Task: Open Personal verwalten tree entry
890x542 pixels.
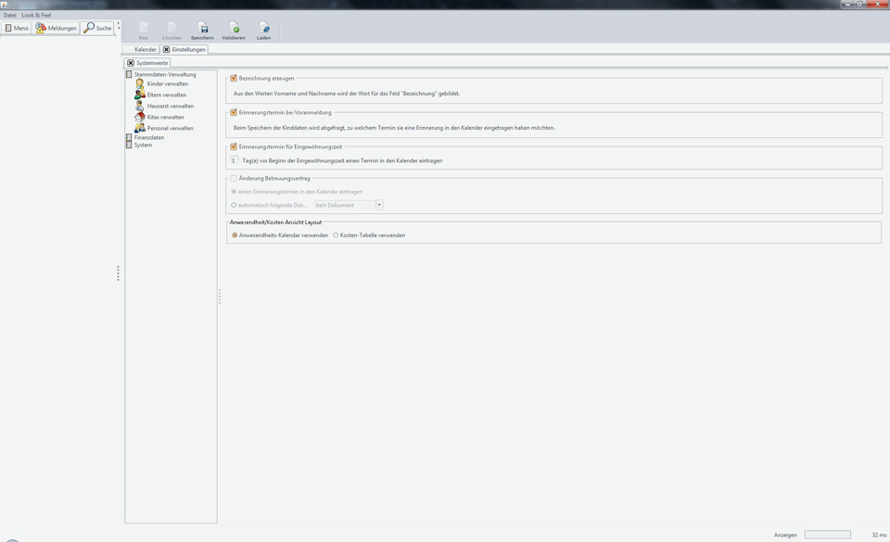Action: coord(171,128)
